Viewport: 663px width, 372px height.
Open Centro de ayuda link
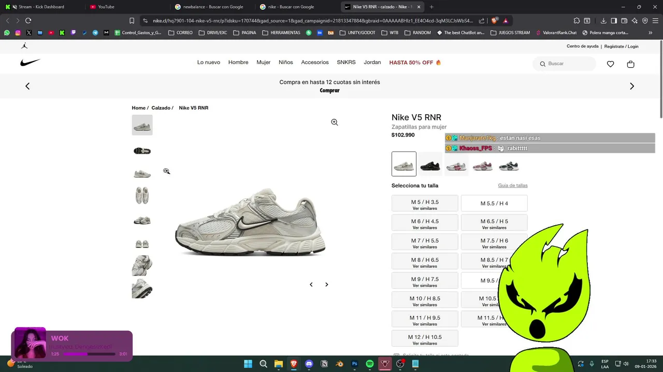pyautogui.click(x=582, y=46)
